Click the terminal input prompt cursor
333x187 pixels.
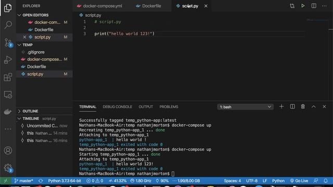point(173,174)
